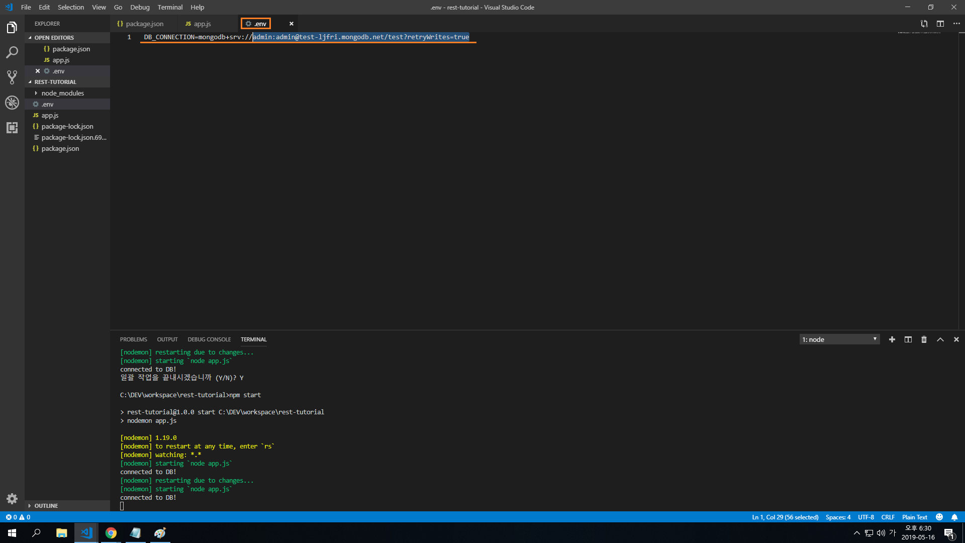Open the volume control in system tray
The image size is (965, 543).
[881, 533]
